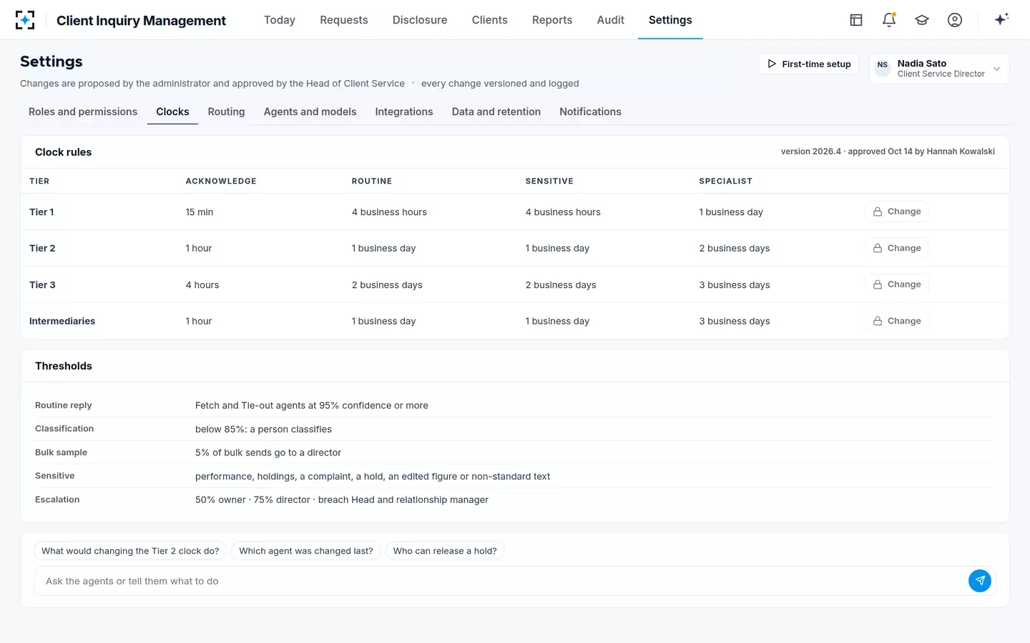Switch to the Notifications tab
1030x643 pixels.
coord(590,111)
